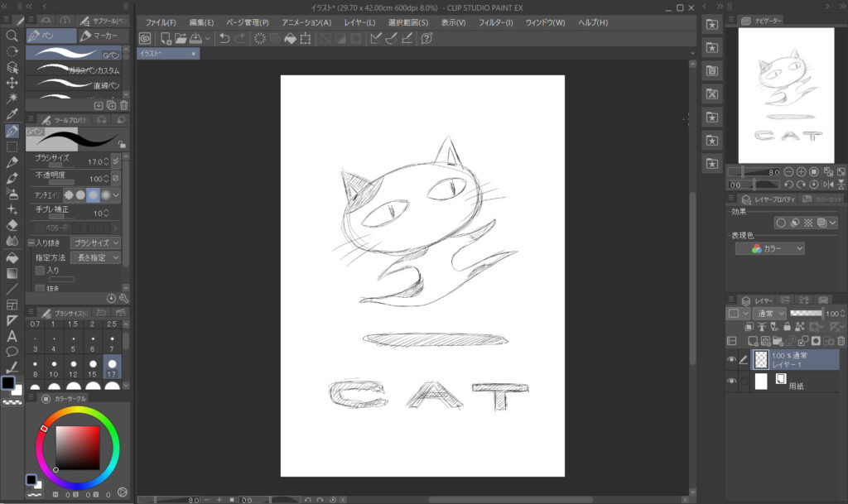Expand the 長さ指定 method dropdown

pos(95,258)
